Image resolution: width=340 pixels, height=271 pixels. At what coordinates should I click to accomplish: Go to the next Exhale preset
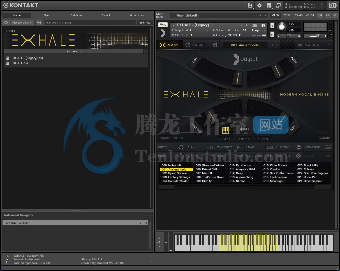(x=278, y=45)
